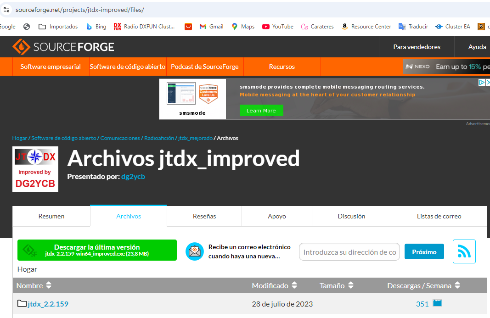Select the Archivos tab

click(x=129, y=216)
